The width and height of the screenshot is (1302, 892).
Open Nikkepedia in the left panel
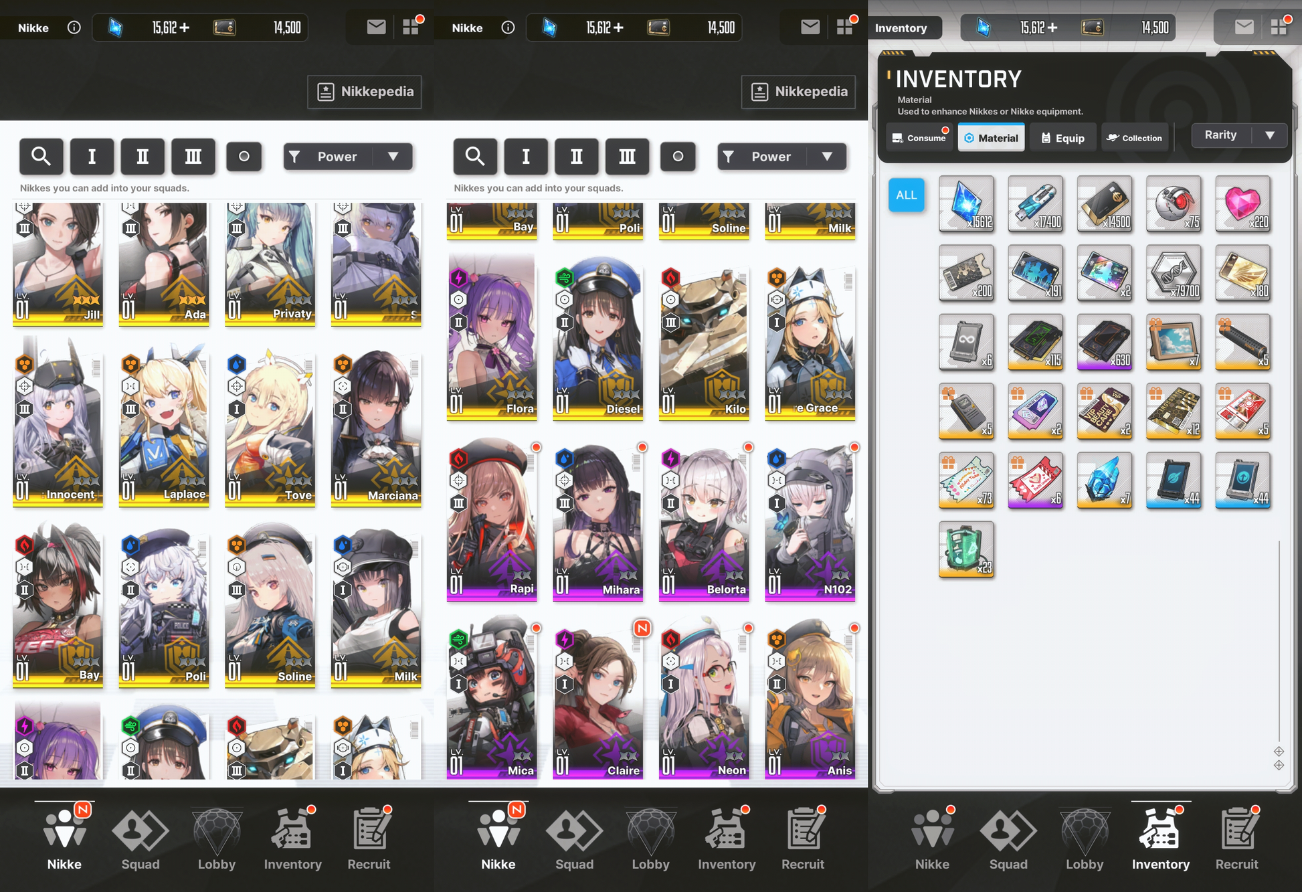[x=365, y=92]
